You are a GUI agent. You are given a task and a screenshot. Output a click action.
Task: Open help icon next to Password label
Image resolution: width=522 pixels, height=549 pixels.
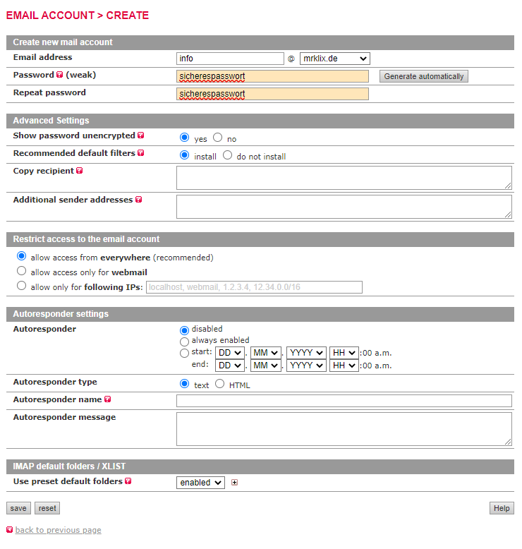pyautogui.click(x=60, y=75)
